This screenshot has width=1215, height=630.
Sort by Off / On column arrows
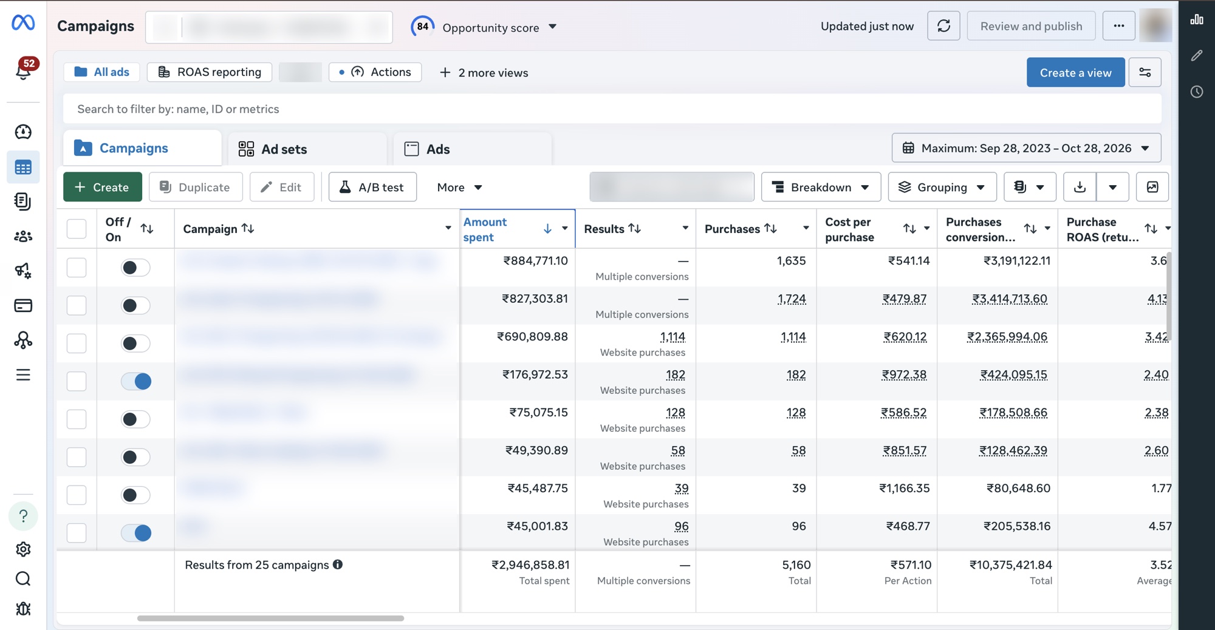(147, 229)
